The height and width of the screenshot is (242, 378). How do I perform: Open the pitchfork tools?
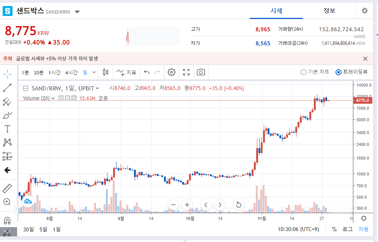pos(7,101)
